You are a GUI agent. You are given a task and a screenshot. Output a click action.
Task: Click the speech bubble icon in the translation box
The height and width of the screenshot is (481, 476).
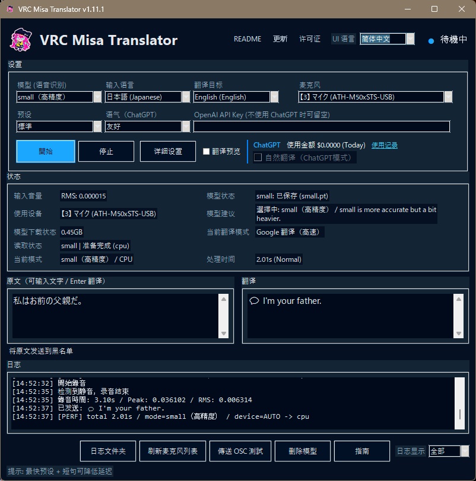coord(254,301)
